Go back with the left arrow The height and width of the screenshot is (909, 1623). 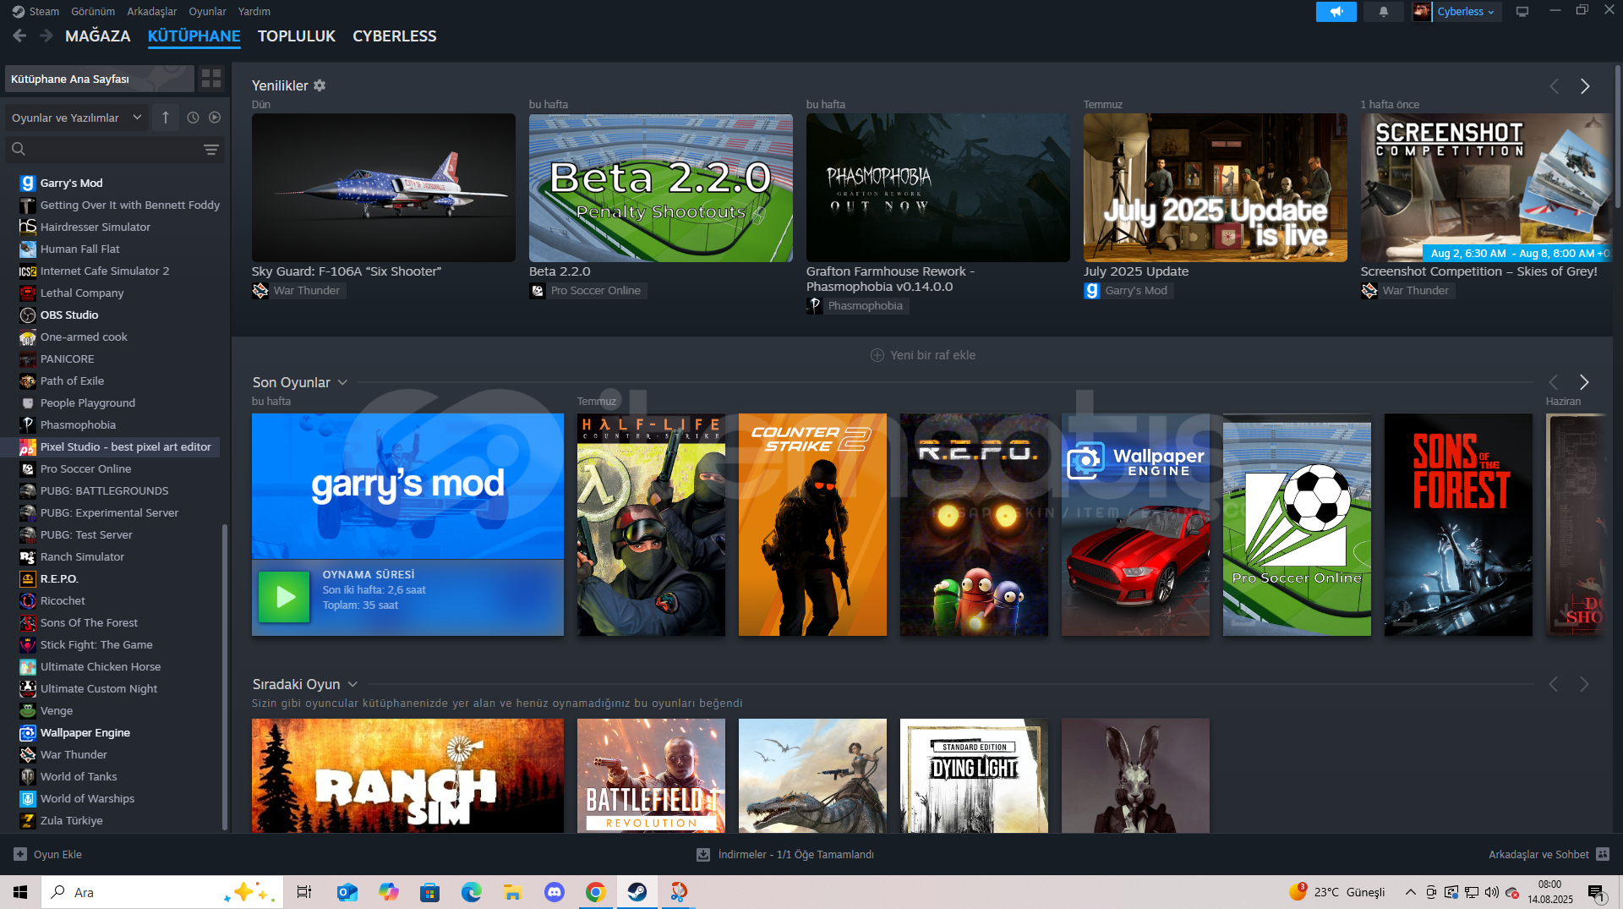[19, 36]
